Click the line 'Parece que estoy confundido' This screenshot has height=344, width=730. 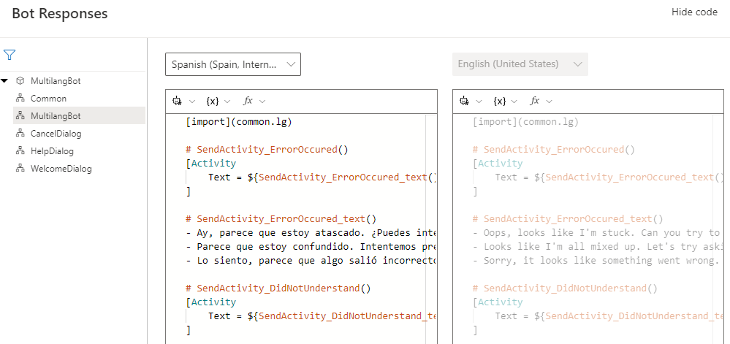[x=311, y=247]
